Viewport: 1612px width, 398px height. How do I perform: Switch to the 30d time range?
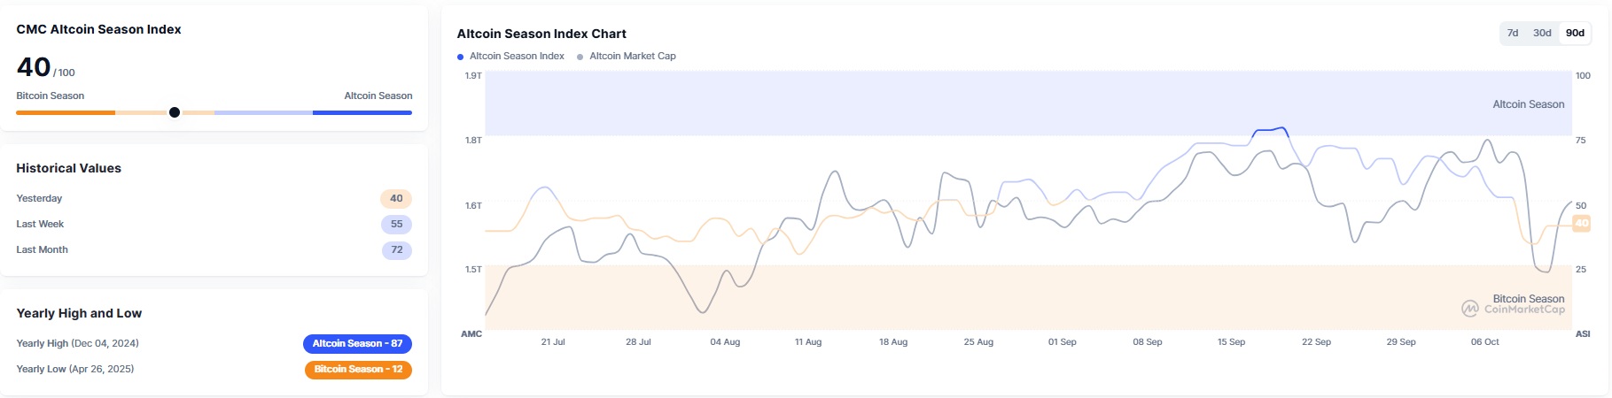[1542, 33]
